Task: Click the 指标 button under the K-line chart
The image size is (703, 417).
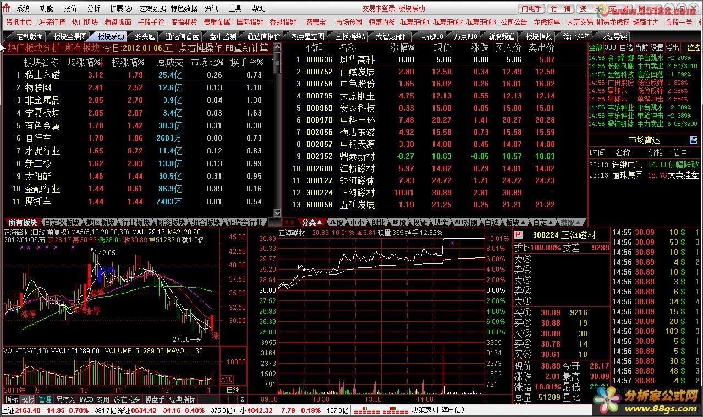Action: click(11, 399)
